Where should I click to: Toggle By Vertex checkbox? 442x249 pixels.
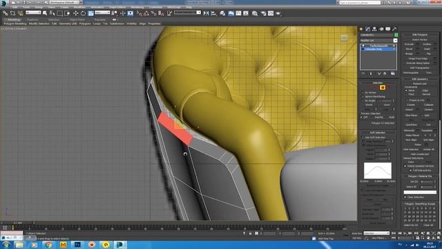(x=363, y=93)
